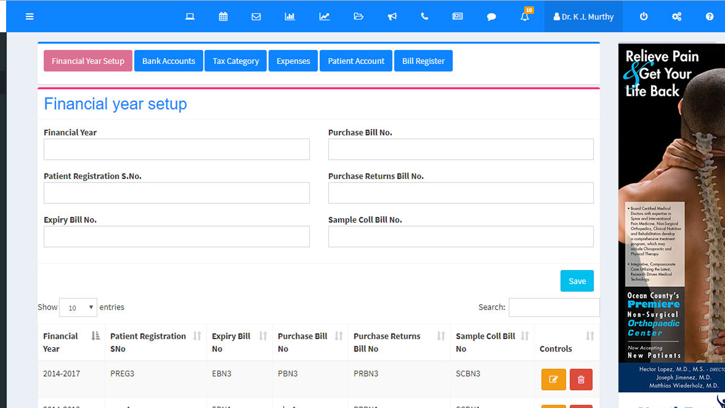Click the line chart icon

click(x=324, y=16)
